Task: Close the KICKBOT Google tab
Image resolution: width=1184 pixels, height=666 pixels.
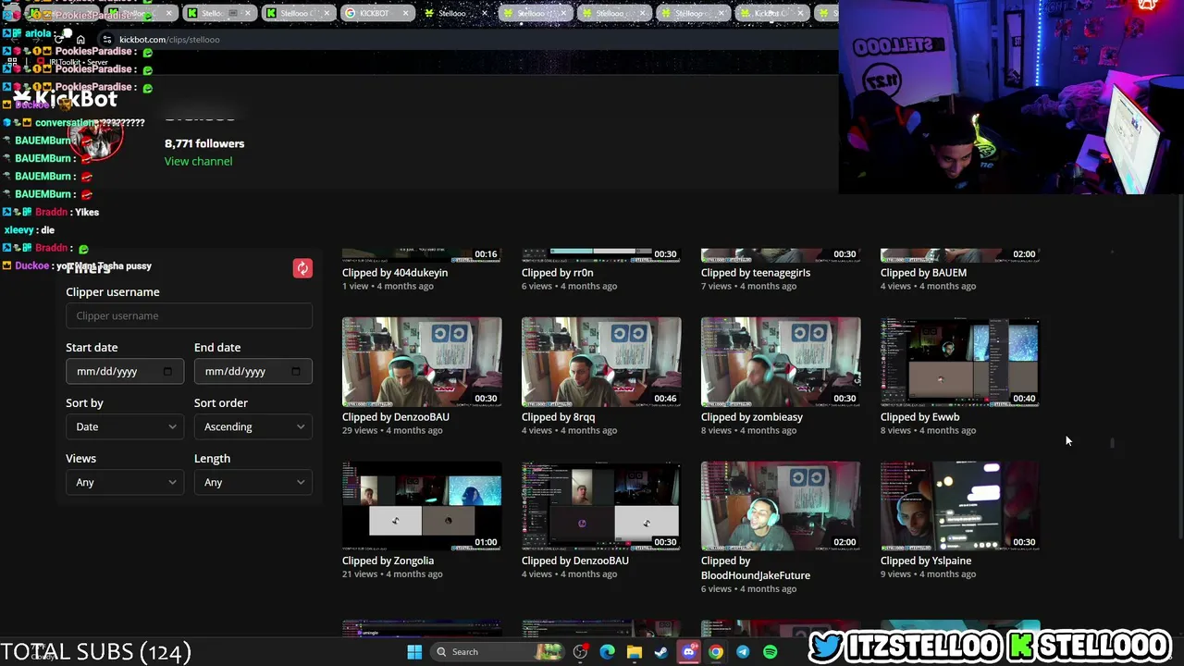Action: click(x=405, y=14)
